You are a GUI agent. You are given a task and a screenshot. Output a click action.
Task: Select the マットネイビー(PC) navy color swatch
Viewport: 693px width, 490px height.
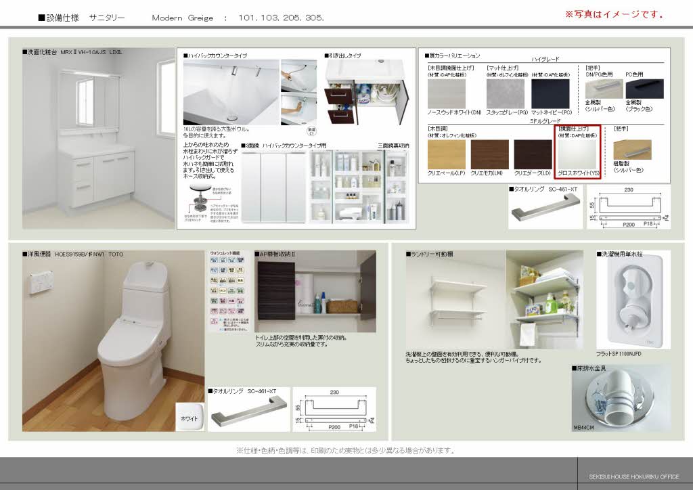pyautogui.click(x=551, y=94)
